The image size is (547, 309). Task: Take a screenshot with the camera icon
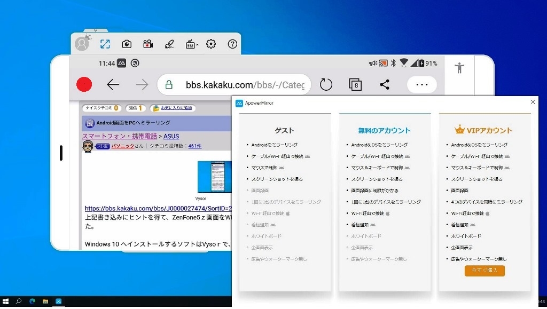[x=127, y=44]
